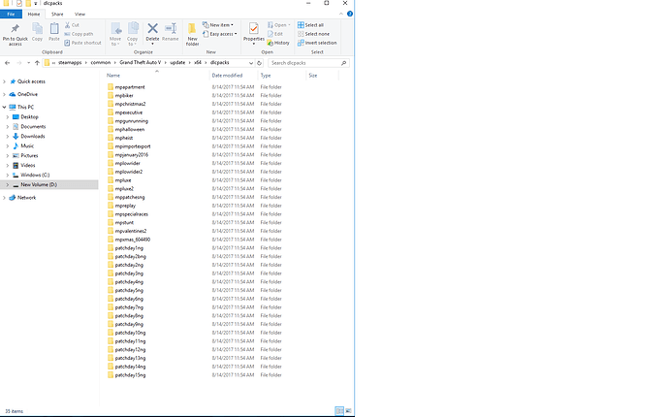
Task: Select the mpspecialraces folder
Action: [x=132, y=214]
